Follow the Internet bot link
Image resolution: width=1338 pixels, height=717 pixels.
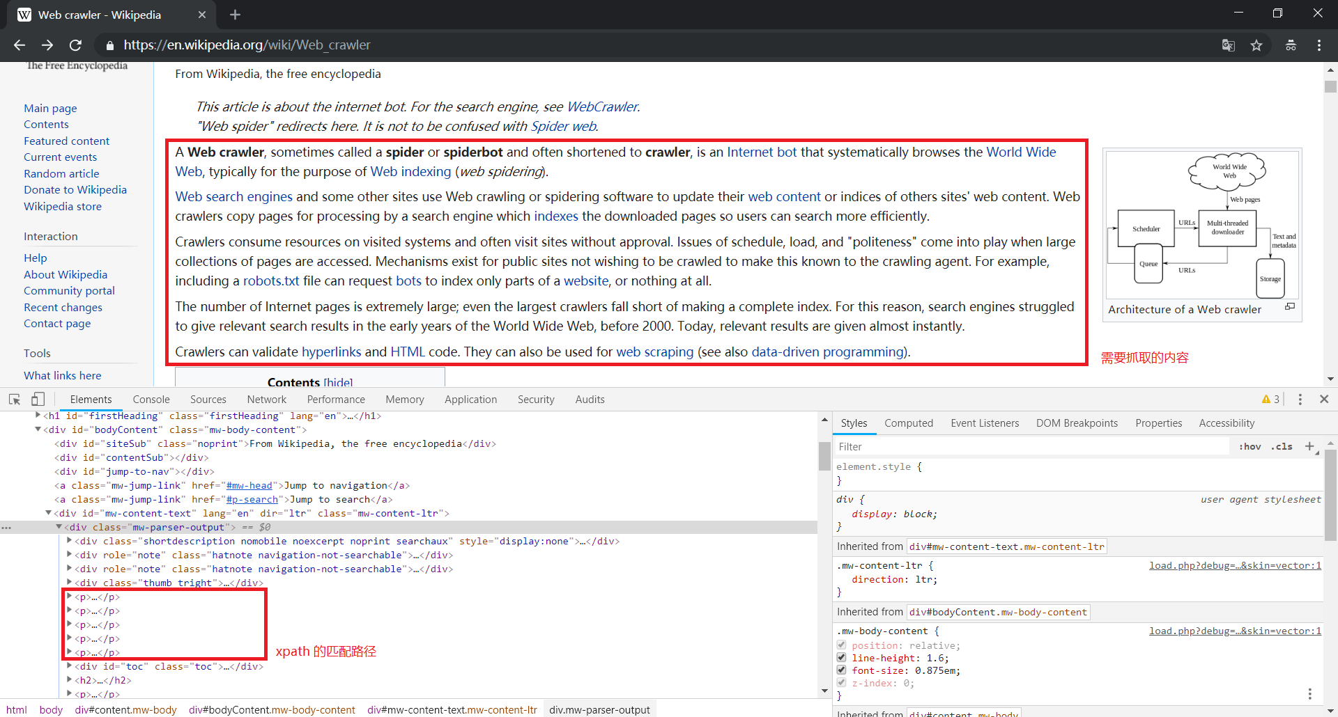tap(762, 152)
